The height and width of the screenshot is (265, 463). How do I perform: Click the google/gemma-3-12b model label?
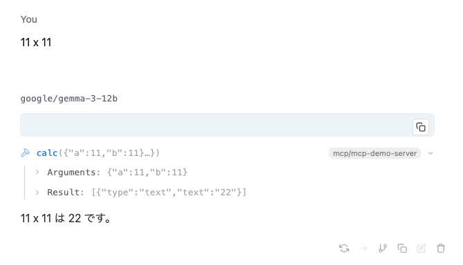click(69, 99)
